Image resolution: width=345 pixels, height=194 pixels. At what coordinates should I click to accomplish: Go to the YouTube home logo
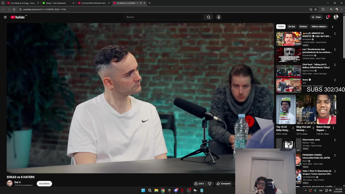point(18,17)
